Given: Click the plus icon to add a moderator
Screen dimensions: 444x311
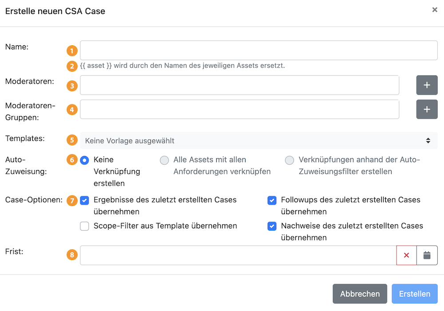Looking at the screenshot, I should pyautogui.click(x=427, y=85).
